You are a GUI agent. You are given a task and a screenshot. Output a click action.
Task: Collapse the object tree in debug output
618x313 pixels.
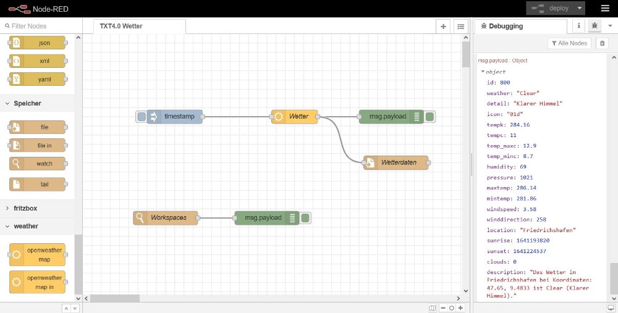pos(483,72)
